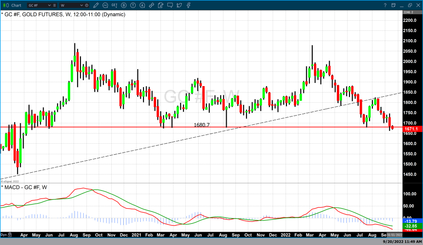Share chart via Facebook icon
Viewport: 423px width, 245px height.
pyautogui.click(x=189, y=5)
